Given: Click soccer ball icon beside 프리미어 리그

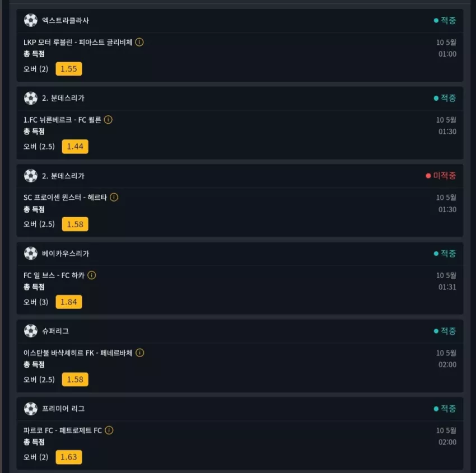Looking at the screenshot, I should [x=31, y=409].
